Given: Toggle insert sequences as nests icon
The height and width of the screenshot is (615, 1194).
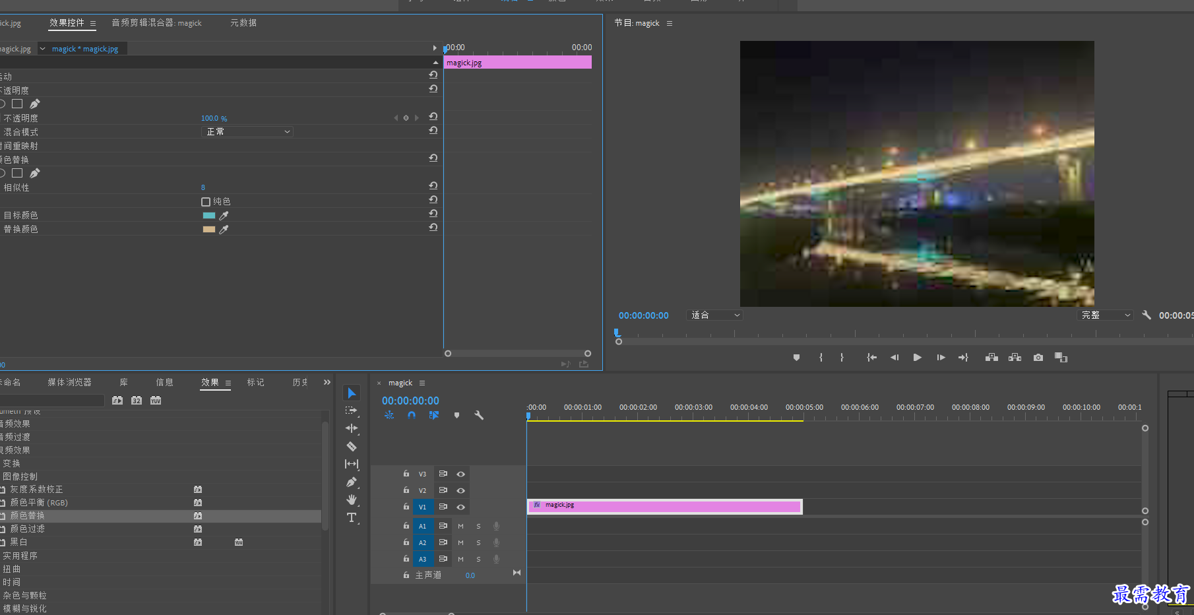Looking at the screenshot, I should [389, 415].
